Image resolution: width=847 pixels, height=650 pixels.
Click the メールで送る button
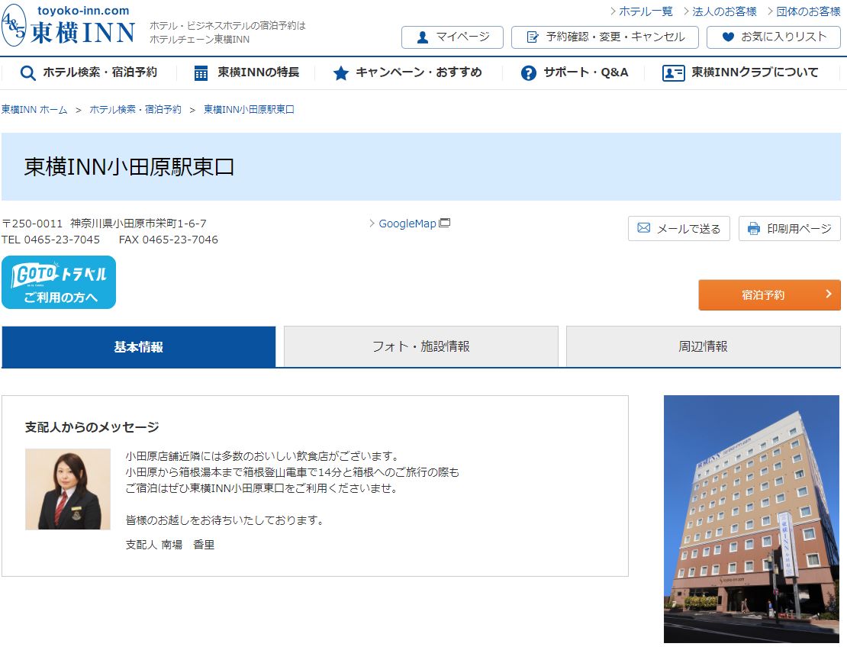pyautogui.click(x=679, y=228)
